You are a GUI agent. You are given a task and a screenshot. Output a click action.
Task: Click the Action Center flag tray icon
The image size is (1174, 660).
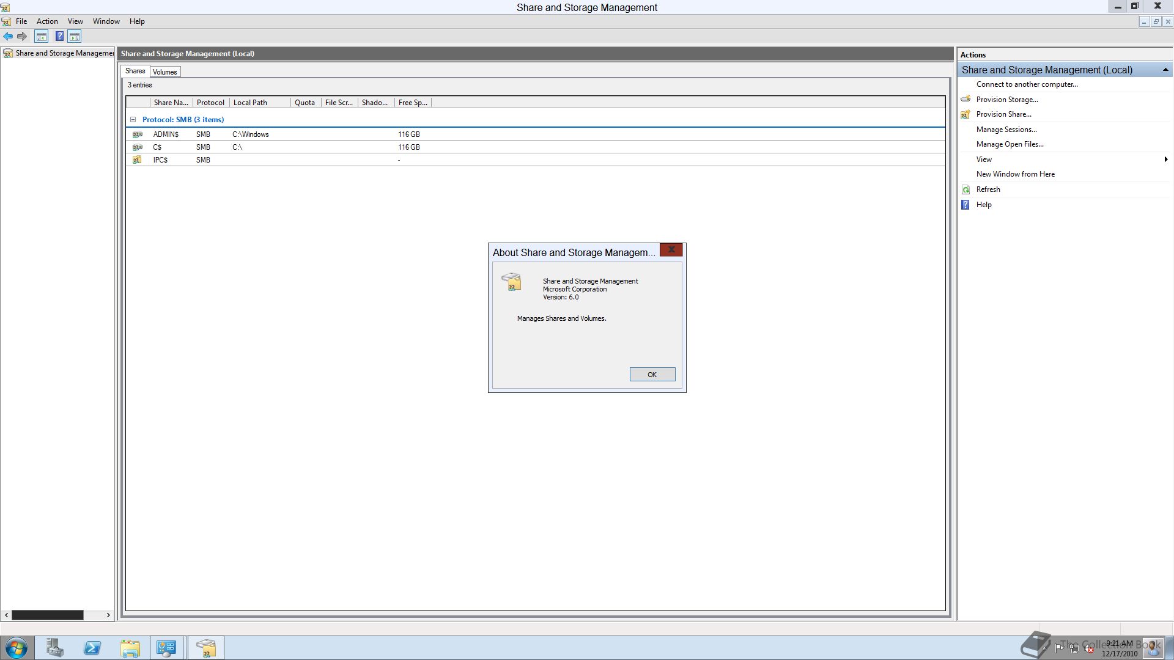point(1059,648)
